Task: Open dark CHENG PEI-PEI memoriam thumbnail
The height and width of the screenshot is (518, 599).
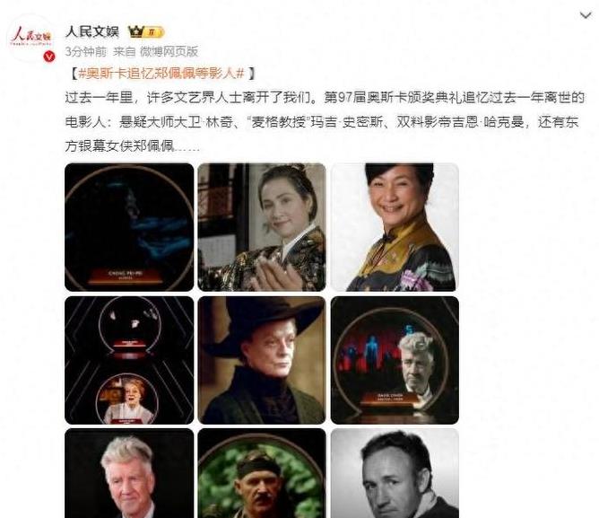Action: 129,227
